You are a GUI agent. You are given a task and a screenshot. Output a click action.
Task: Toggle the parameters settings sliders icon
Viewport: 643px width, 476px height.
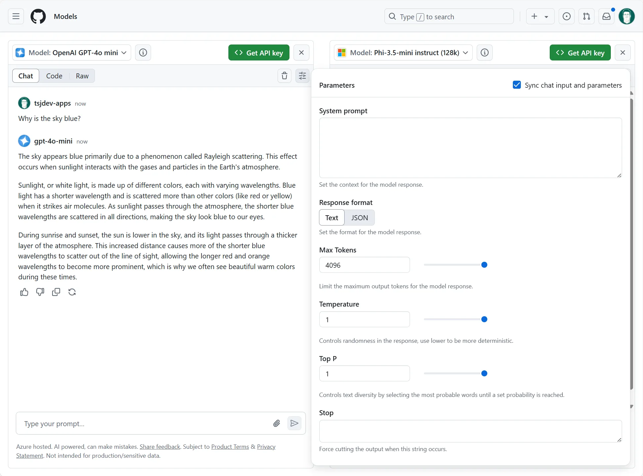coord(302,76)
